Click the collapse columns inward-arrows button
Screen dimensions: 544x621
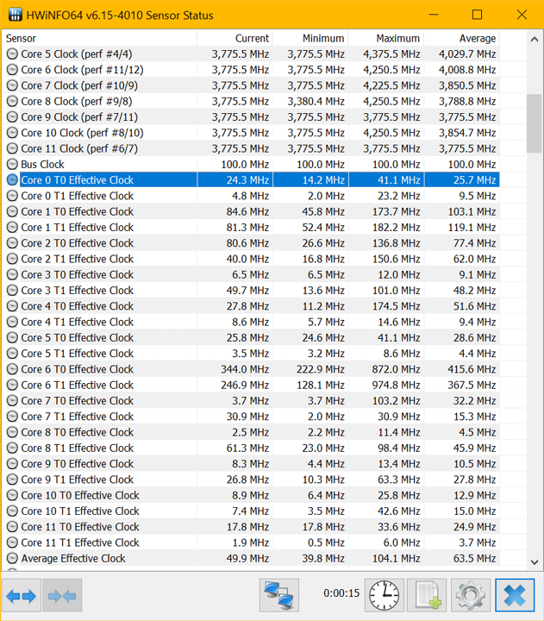click(x=62, y=595)
